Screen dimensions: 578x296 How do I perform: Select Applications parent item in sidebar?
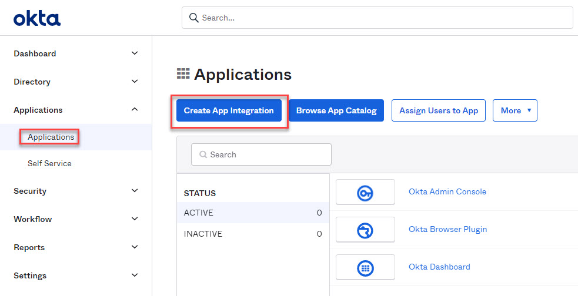pyautogui.click(x=38, y=110)
